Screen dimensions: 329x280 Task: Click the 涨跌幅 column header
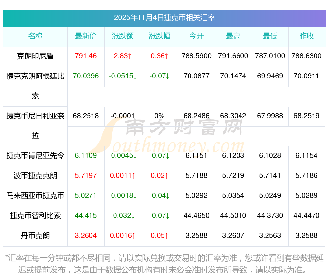coord(160,36)
